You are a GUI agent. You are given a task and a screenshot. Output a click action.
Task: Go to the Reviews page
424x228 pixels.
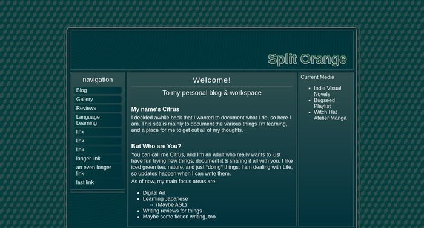(x=98, y=108)
